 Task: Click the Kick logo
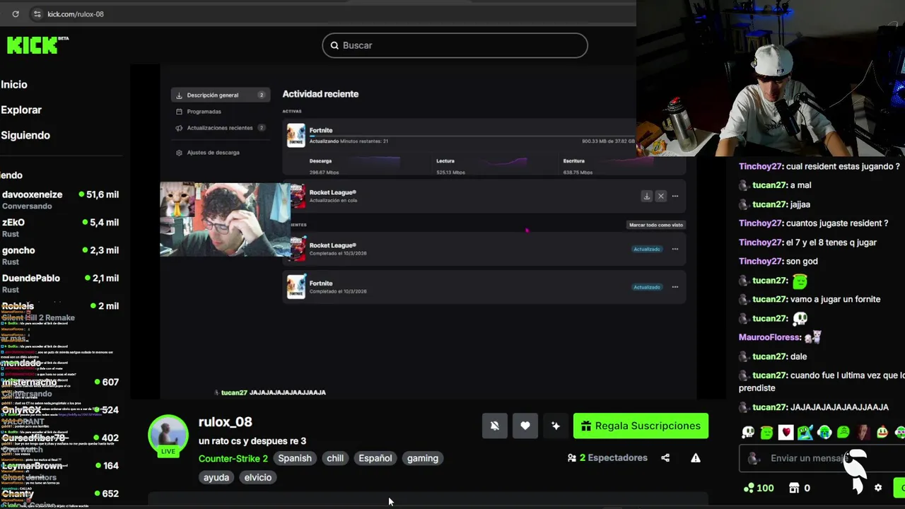pyautogui.click(x=33, y=45)
